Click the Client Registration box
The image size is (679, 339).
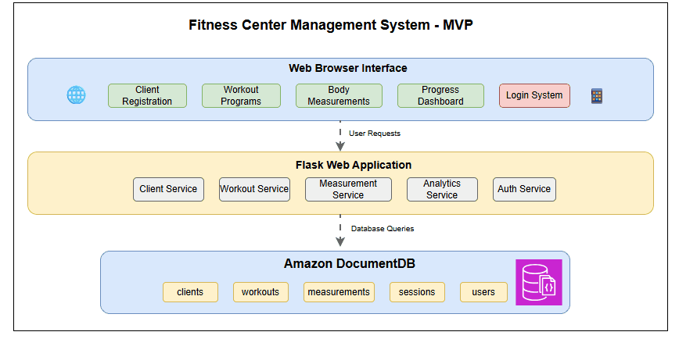[147, 95]
